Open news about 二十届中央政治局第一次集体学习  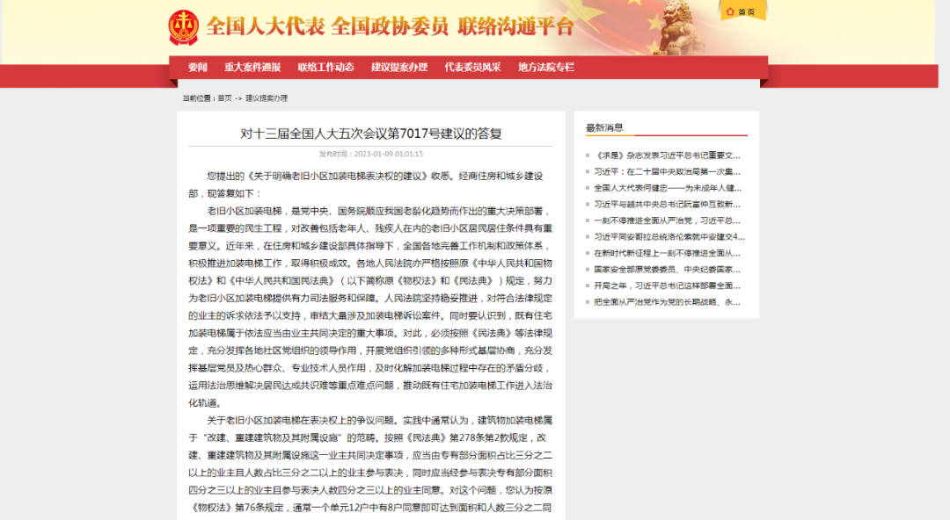pyautogui.click(x=669, y=171)
